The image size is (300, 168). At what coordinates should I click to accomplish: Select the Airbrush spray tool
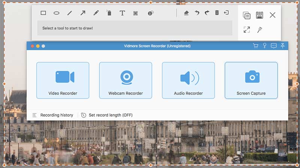109,13
